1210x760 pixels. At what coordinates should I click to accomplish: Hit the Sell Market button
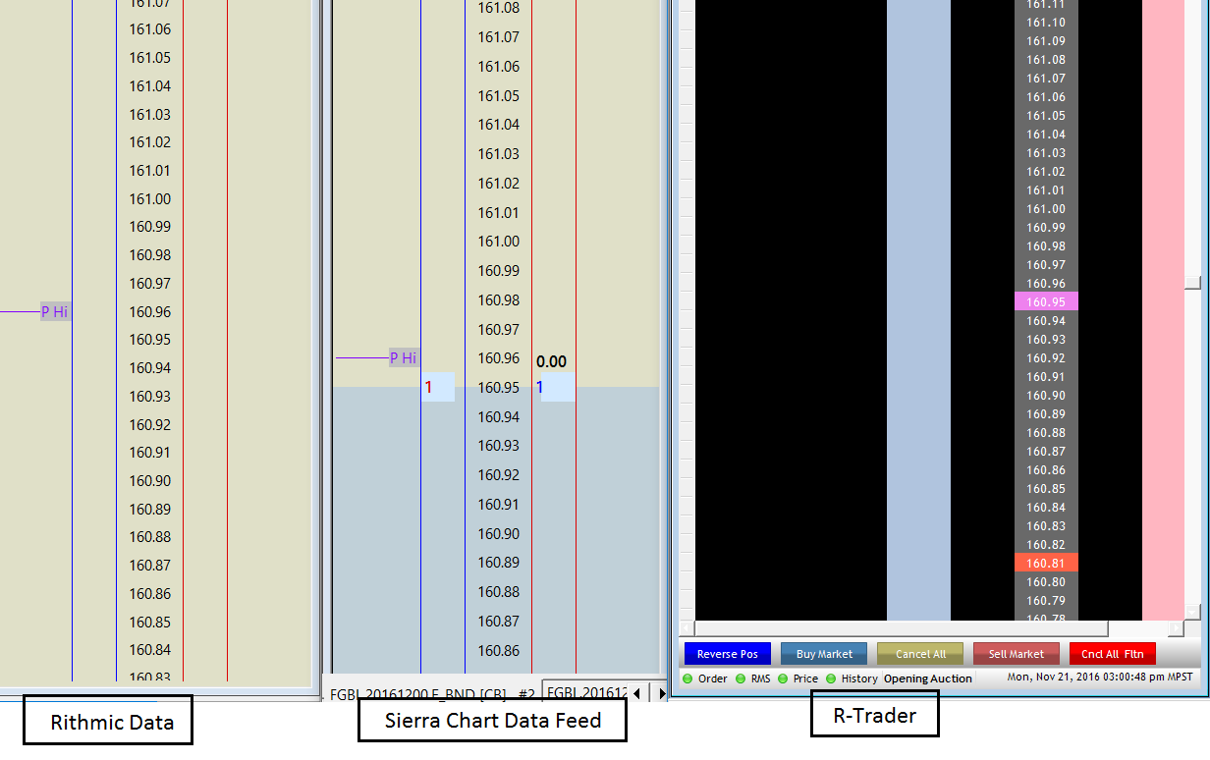(1017, 654)
